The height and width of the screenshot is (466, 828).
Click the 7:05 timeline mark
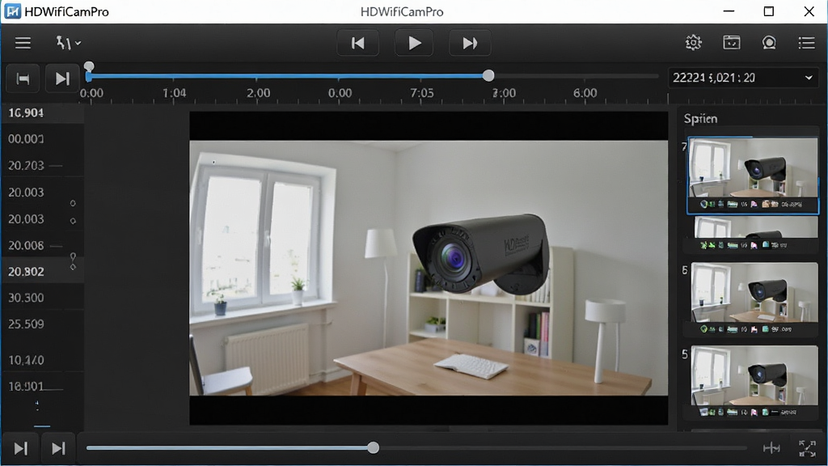click(422, 93)
